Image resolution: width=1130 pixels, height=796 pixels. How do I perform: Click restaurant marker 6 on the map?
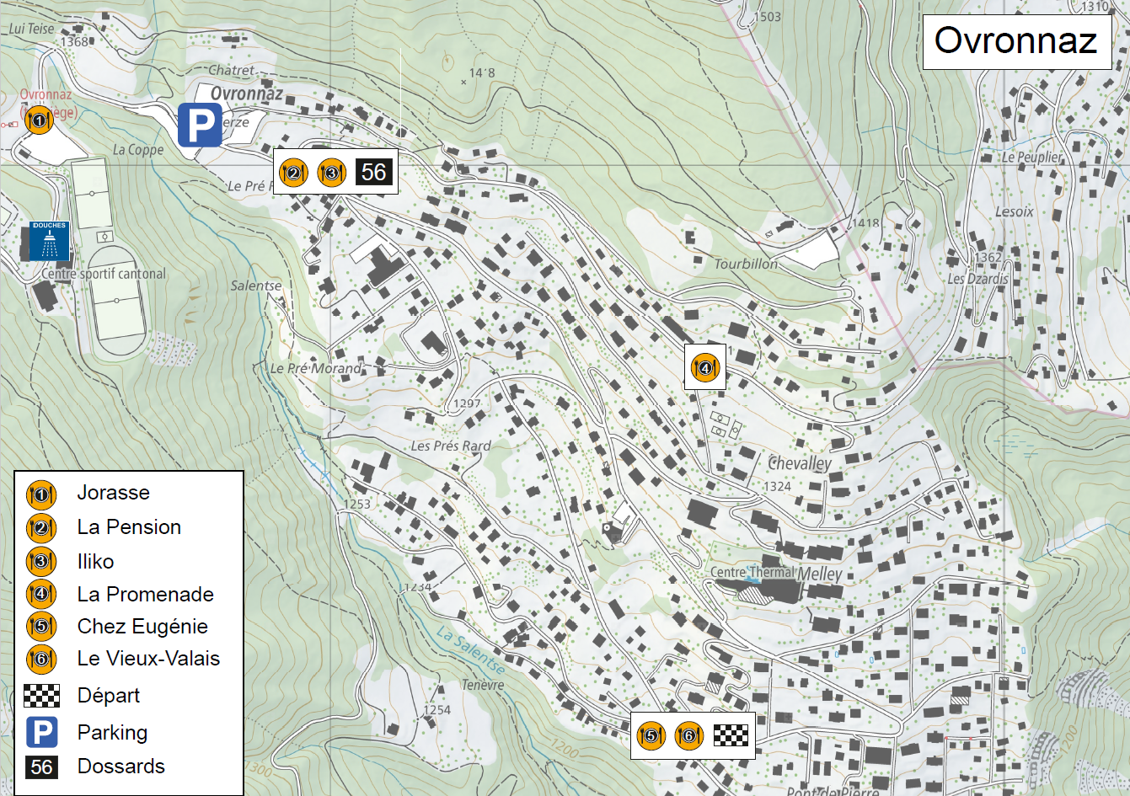688,735
